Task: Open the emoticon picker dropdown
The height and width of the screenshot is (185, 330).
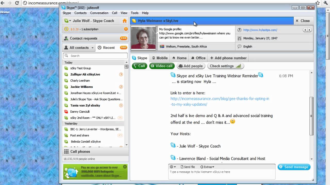Action: tap(173, 167)
